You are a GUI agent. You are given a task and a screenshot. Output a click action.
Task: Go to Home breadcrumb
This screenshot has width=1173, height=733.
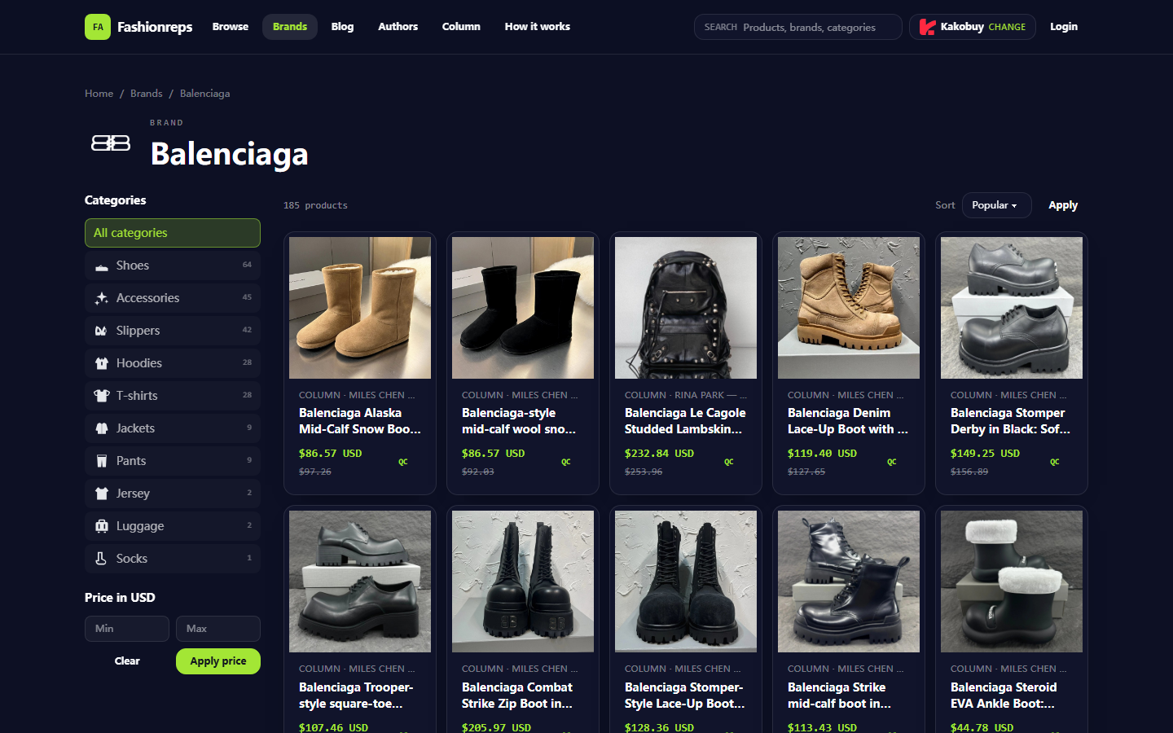coord(99,94)
